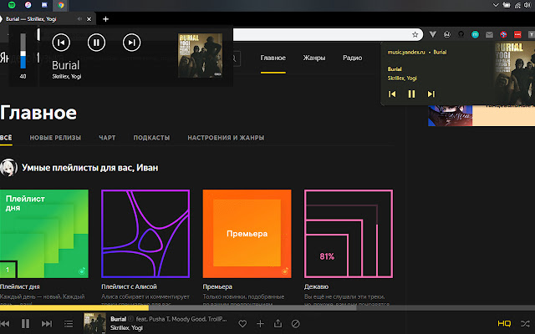The height and width of the screenshot is (334, 535).
Task: Open the Vivaldi-style V extension icon
Action: click(x=433, y=34)
